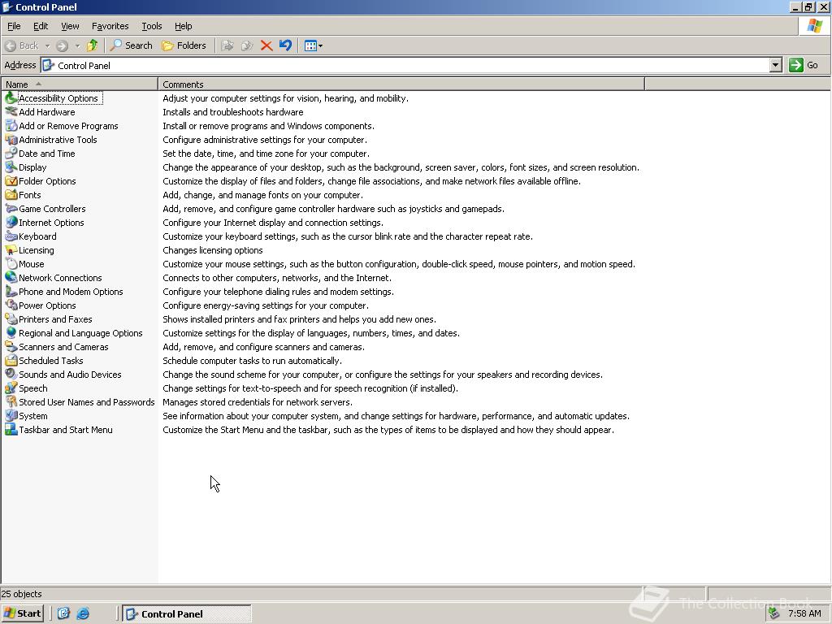Select the Printers and Faxes icon

(11, 318)
